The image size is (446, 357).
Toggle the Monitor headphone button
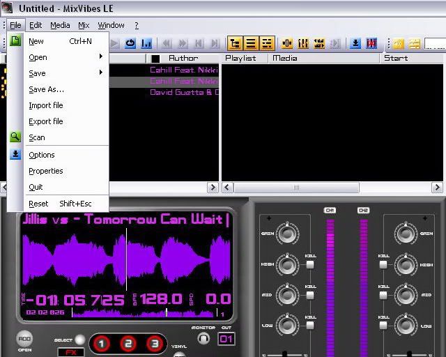pyautogui.click(x=203, y=339)
